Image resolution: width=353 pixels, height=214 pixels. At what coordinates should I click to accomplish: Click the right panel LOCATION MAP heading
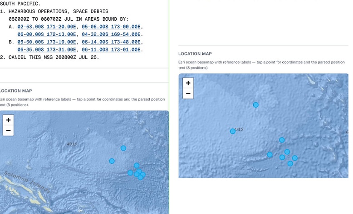[x=195, y=54]
